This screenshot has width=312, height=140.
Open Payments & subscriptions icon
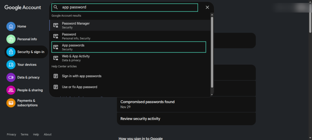11,103
